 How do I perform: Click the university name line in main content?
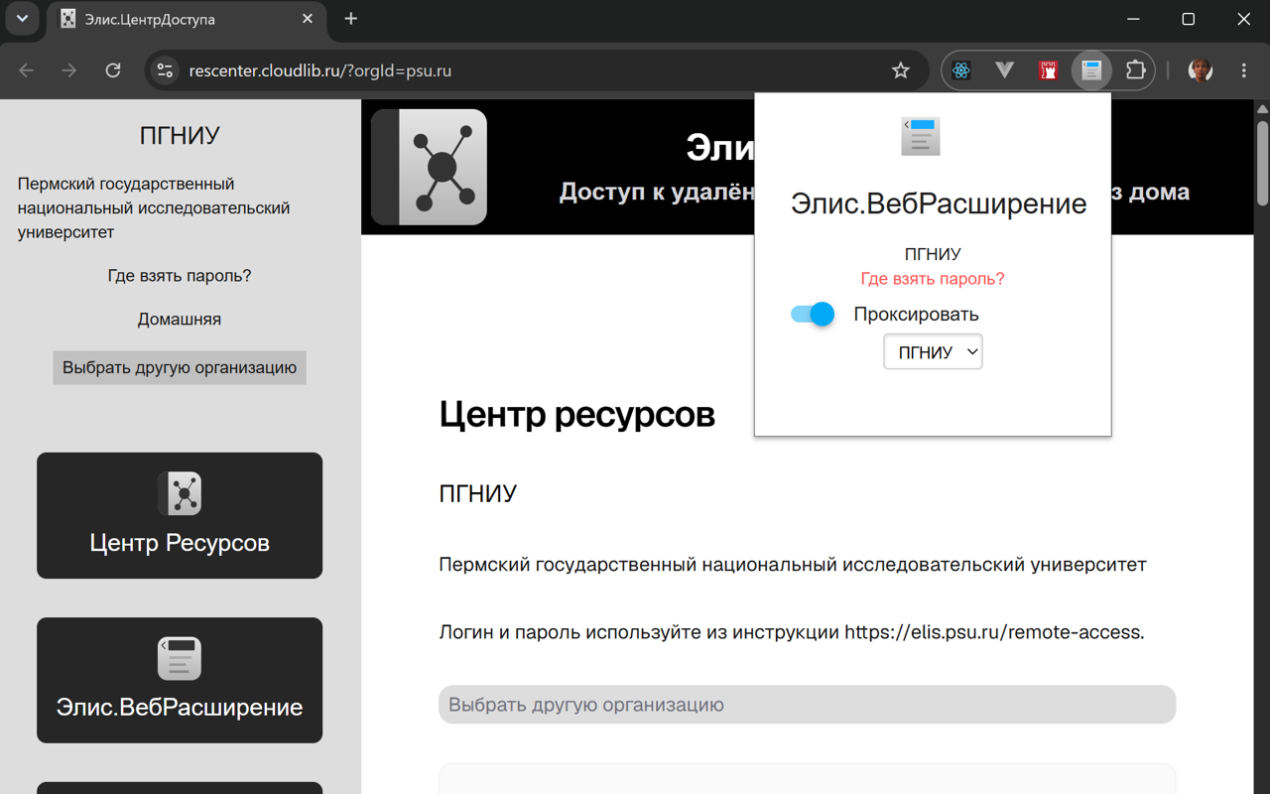(793, 565)
